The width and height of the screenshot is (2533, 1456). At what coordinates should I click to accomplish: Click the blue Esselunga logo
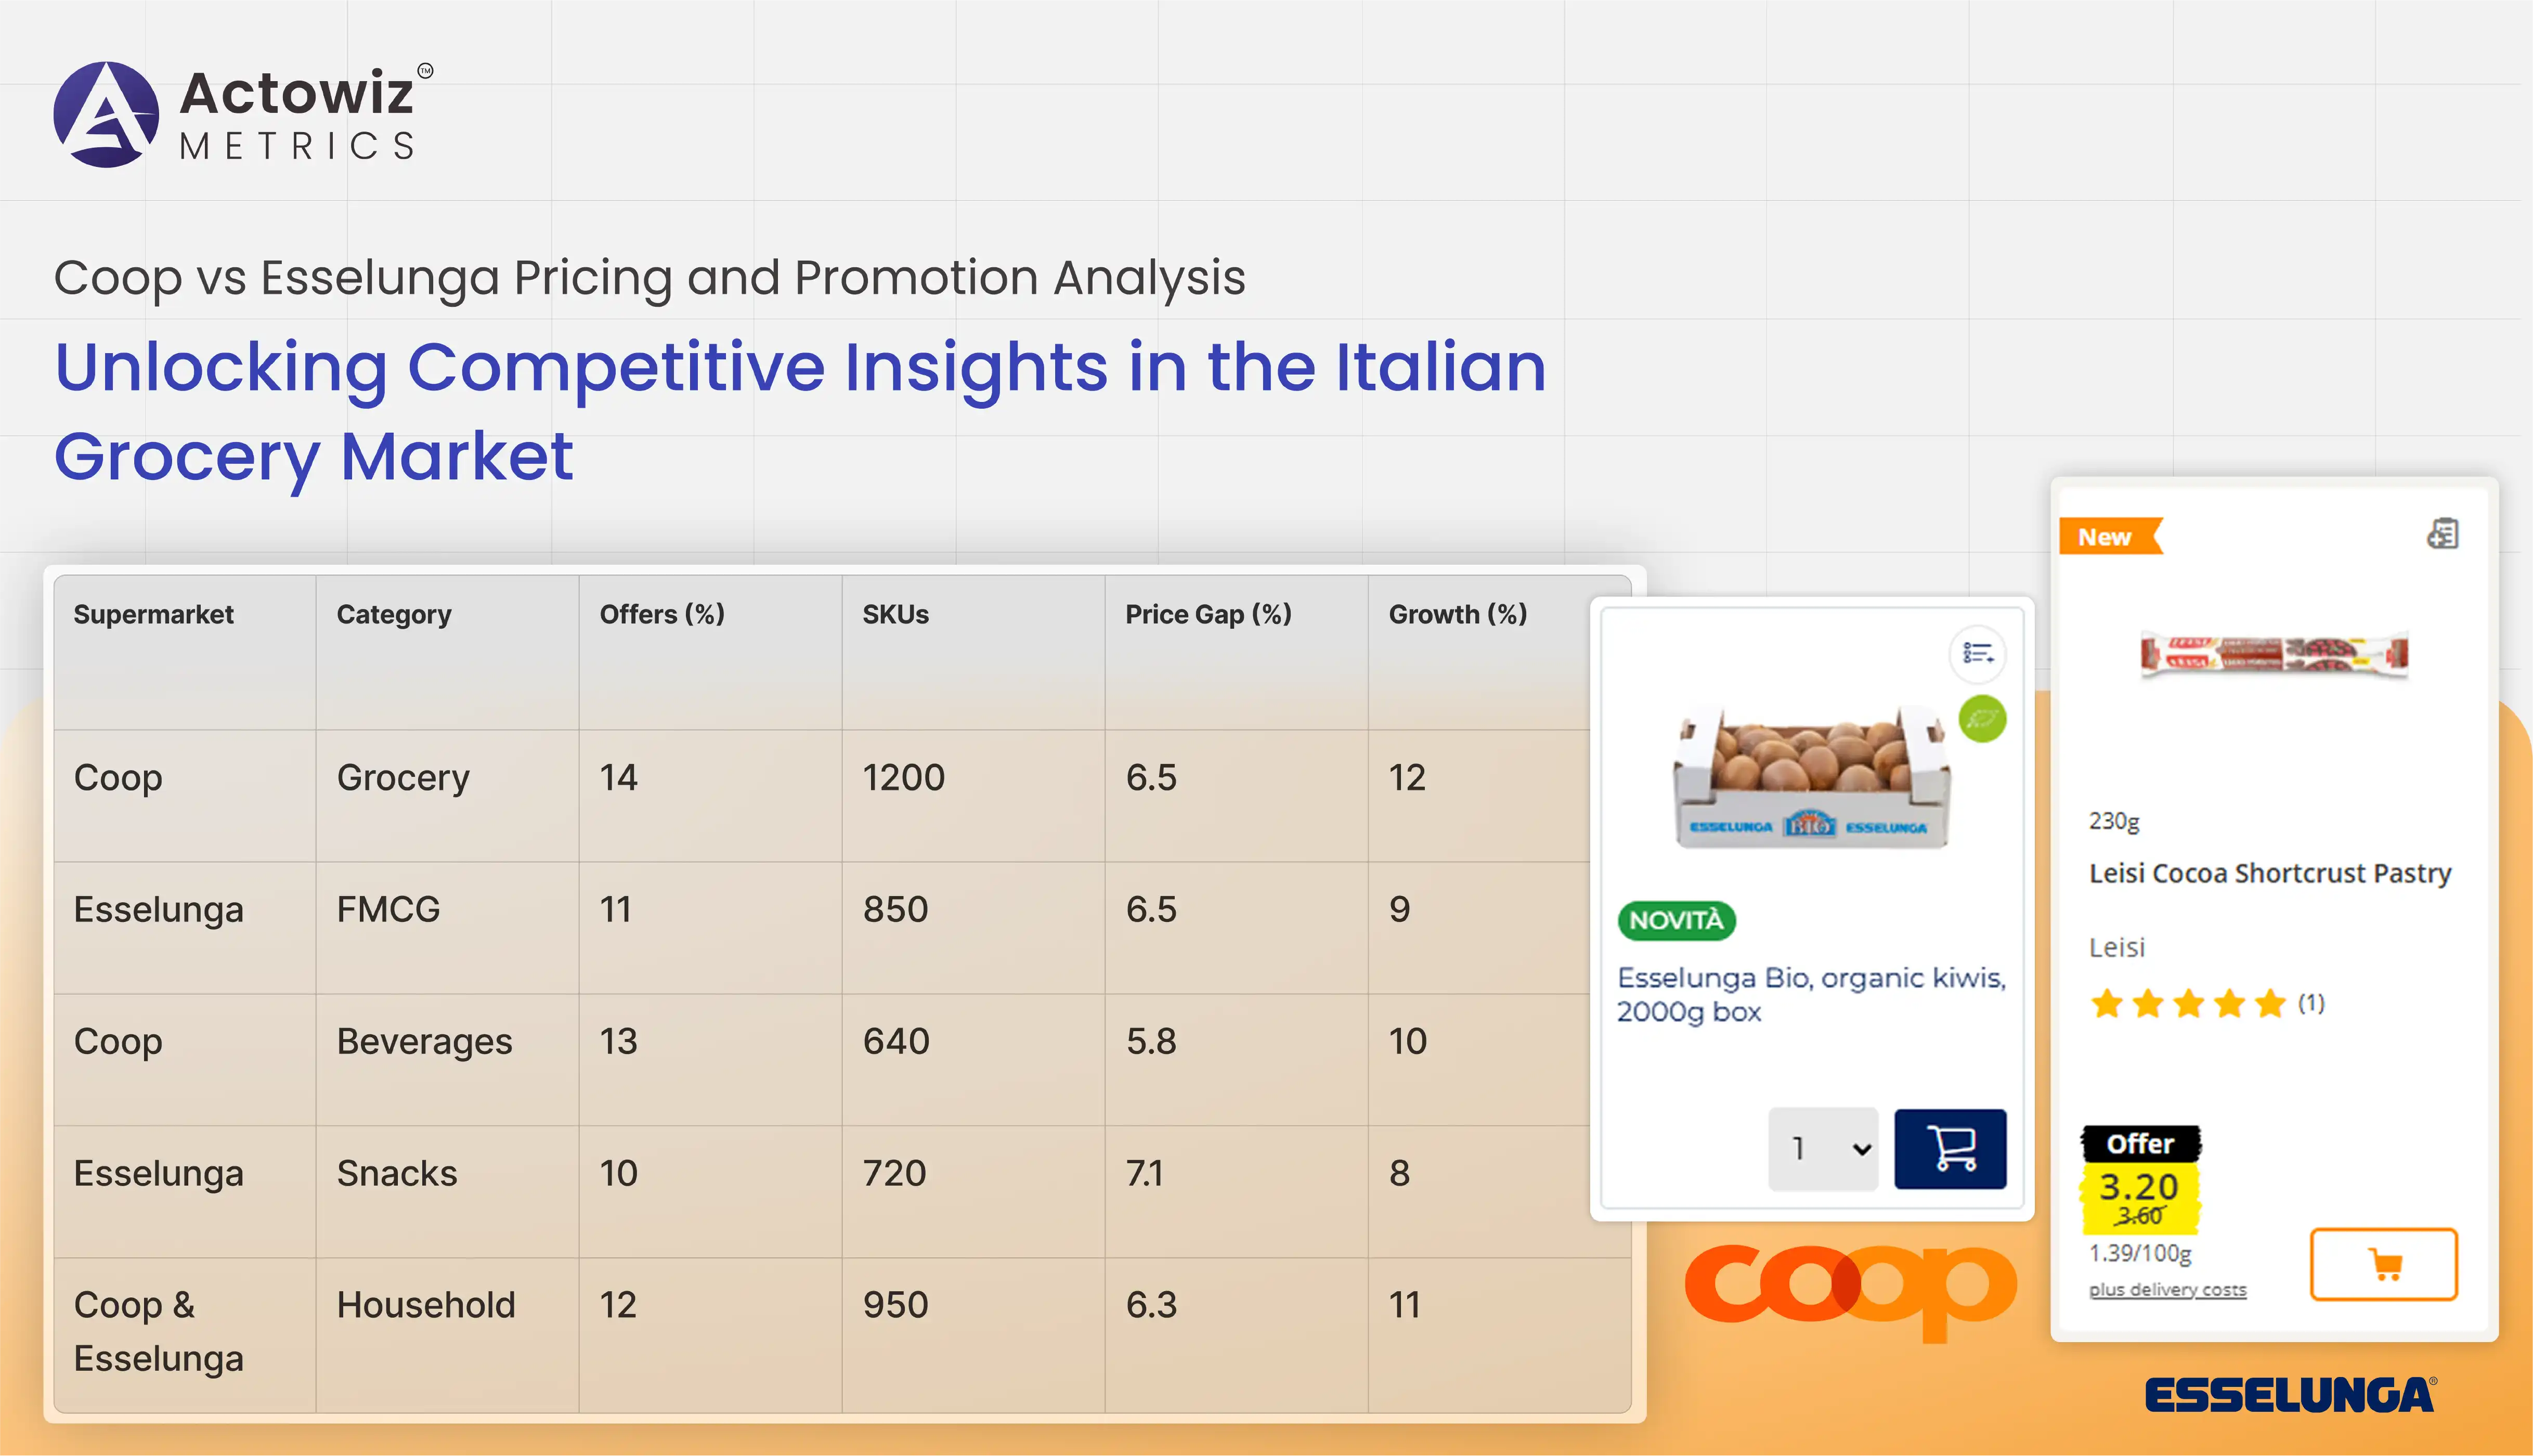point(2290,1396)
